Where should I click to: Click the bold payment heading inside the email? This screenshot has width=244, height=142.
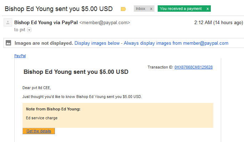pyautogui.click(x=76, y=72)
